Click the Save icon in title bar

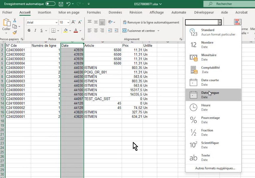[61, 4]
